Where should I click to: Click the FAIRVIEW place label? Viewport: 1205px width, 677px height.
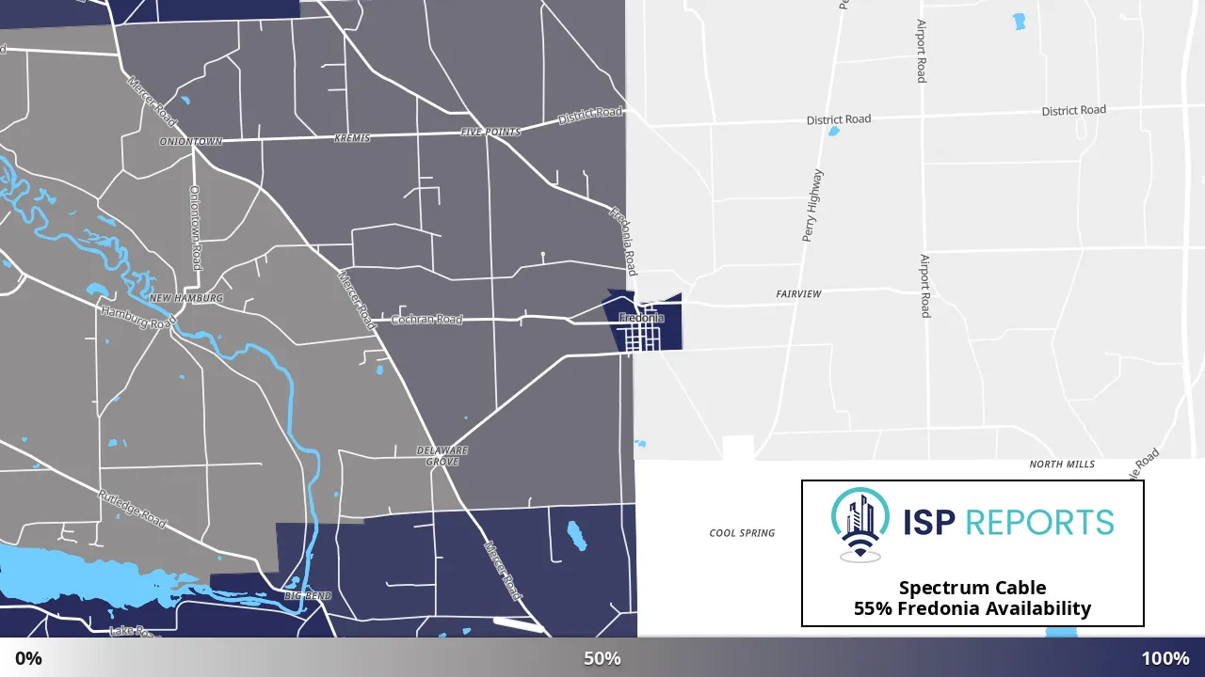point(798,294)
